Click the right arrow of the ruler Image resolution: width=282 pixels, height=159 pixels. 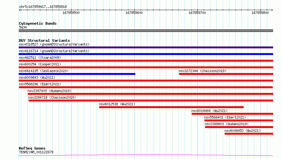point(272,10)
